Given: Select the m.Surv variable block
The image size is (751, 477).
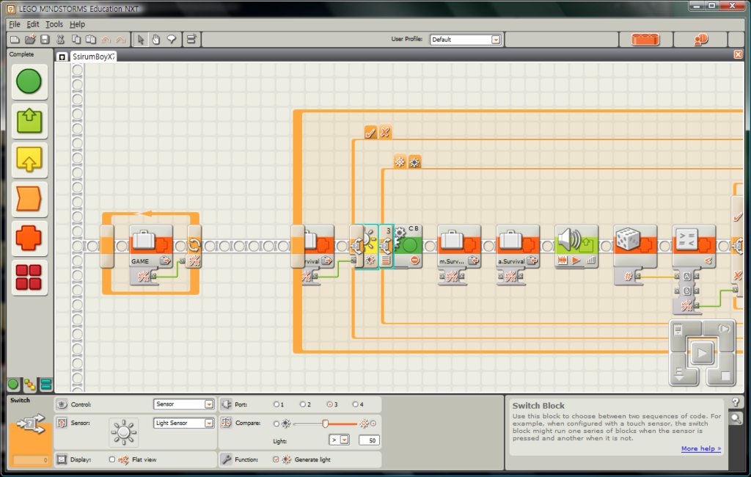Looking at the screenshot, I should coord(459,246).
